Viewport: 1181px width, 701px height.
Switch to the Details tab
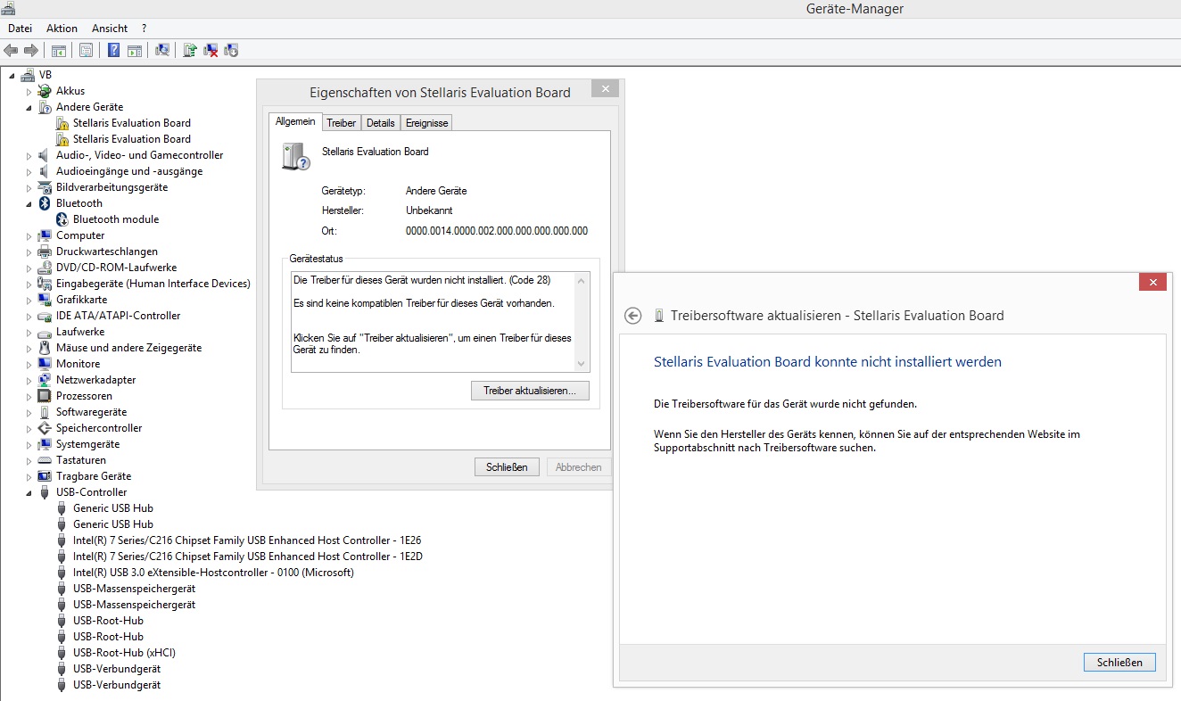pyautogui.click(x=381, y=123)
